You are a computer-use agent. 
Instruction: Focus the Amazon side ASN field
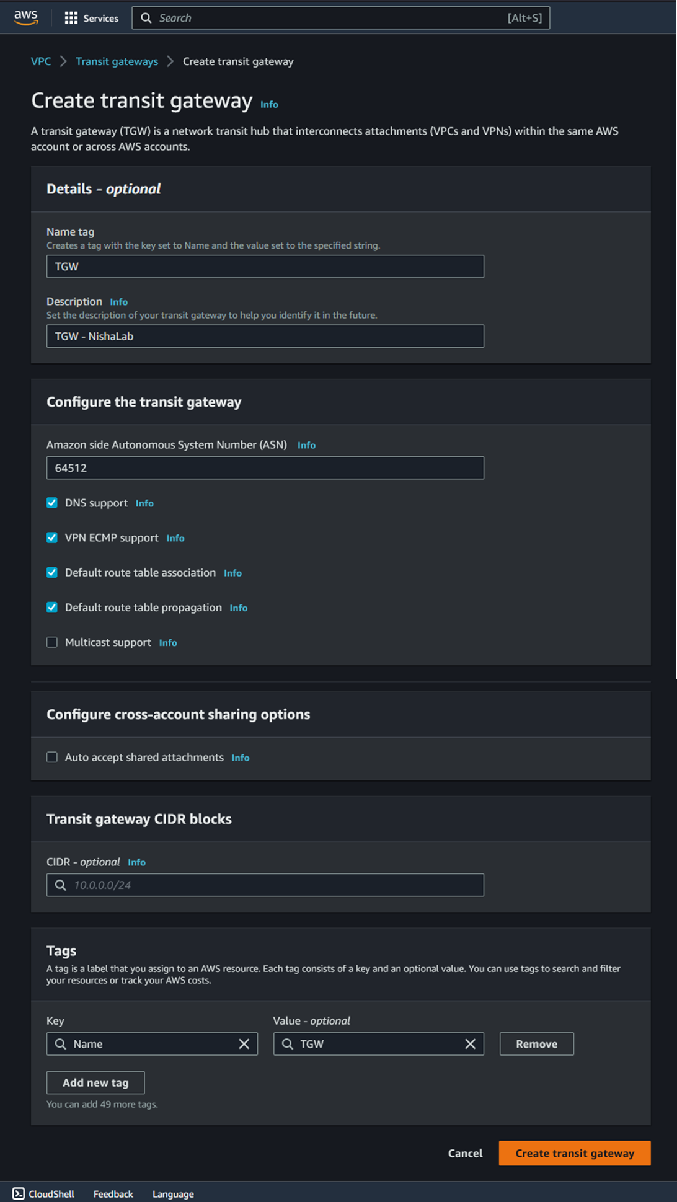pyautogui.click(x=265, y=467)
